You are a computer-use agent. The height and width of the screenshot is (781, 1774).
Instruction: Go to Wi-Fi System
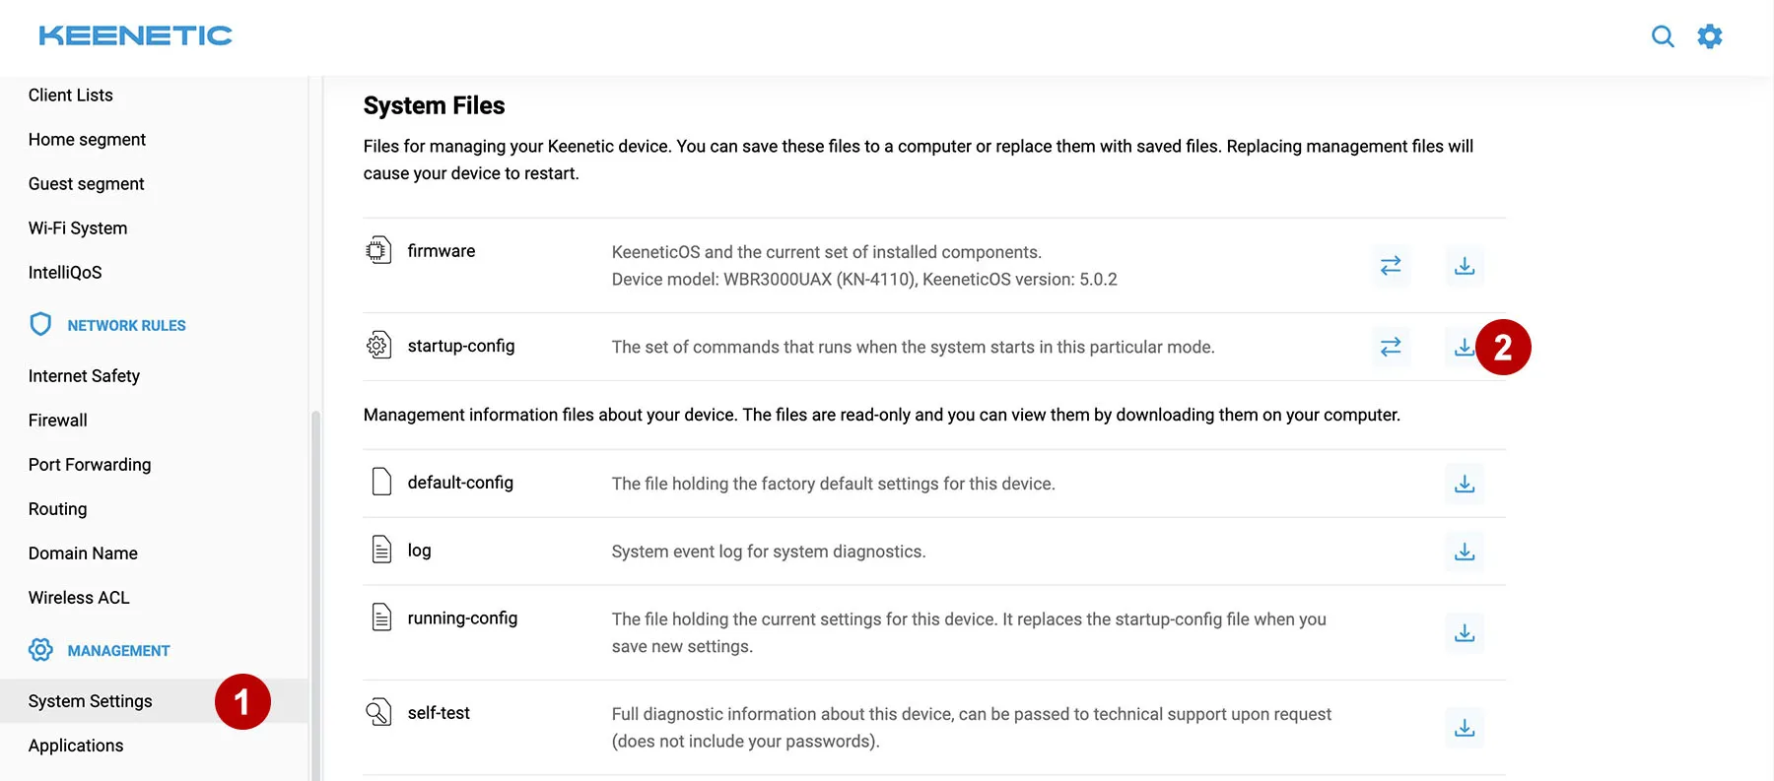(x=78, y=228)
